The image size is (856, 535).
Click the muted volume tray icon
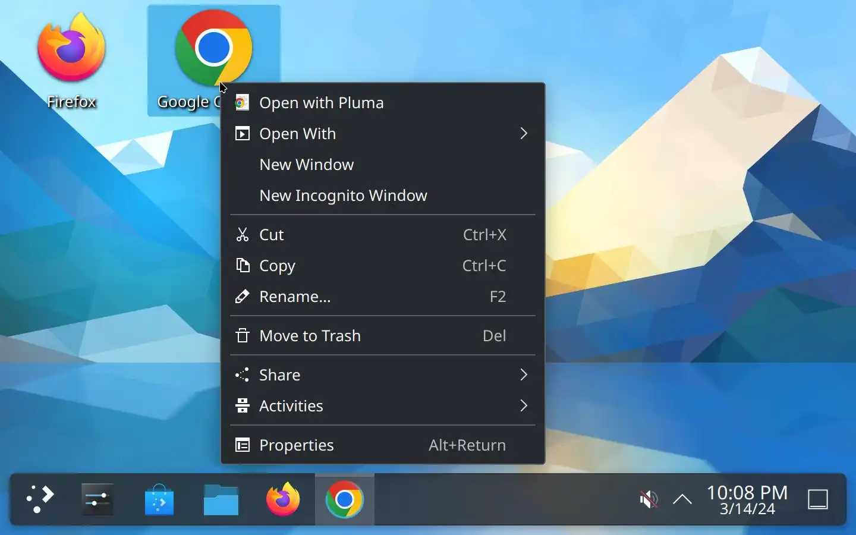point(649,499)
